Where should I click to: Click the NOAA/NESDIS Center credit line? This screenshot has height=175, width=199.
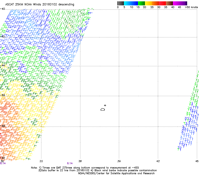point(116,173)
